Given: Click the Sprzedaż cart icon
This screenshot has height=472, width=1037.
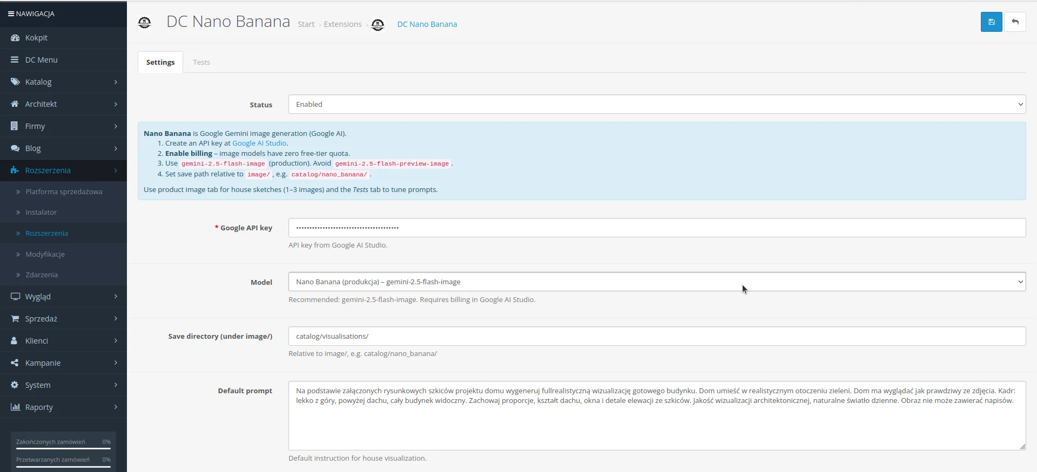Looking at the screenshot, I should [x=15, y=319].
